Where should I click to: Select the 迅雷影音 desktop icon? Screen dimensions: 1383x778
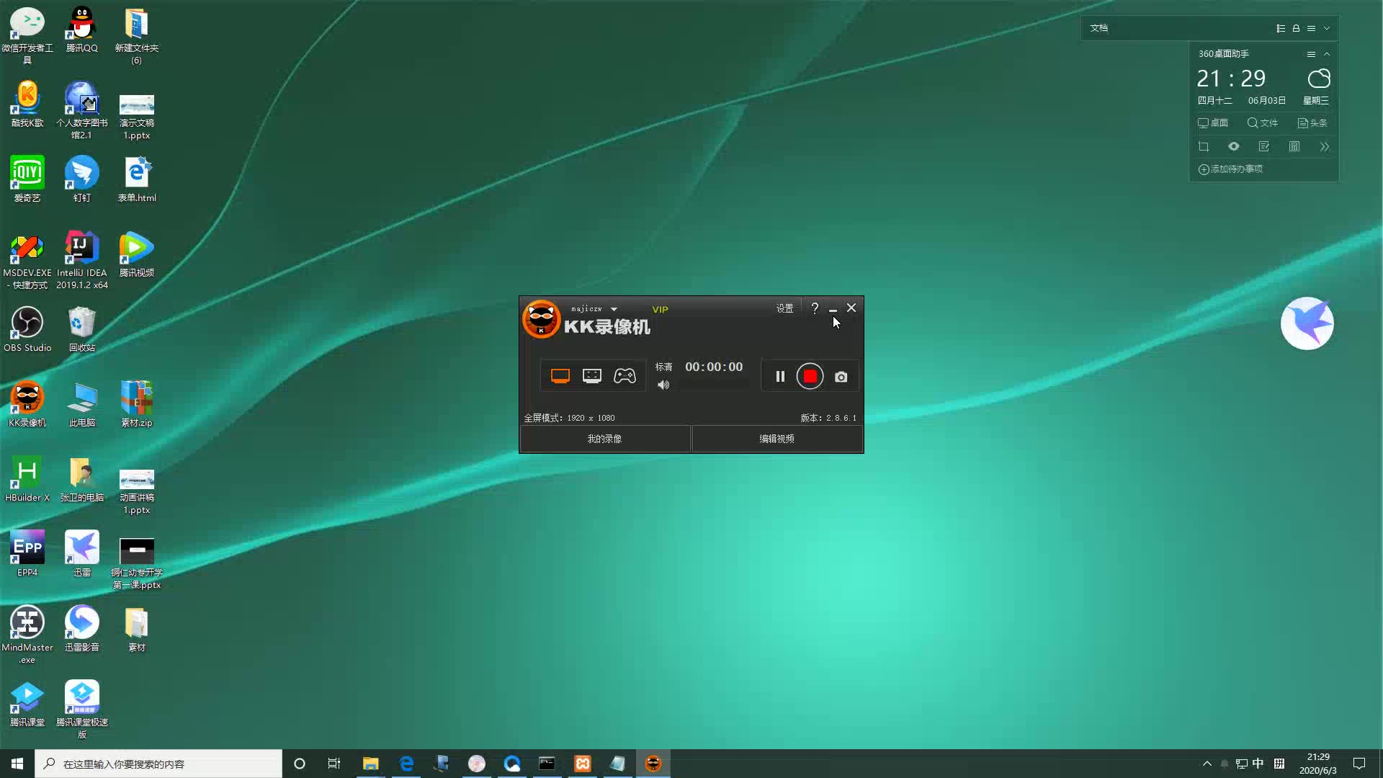[81, 629]
